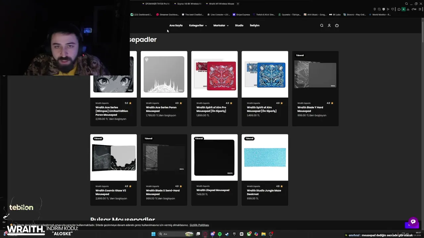
Task: Click the 749.00 TL price text
Action: 202,194
